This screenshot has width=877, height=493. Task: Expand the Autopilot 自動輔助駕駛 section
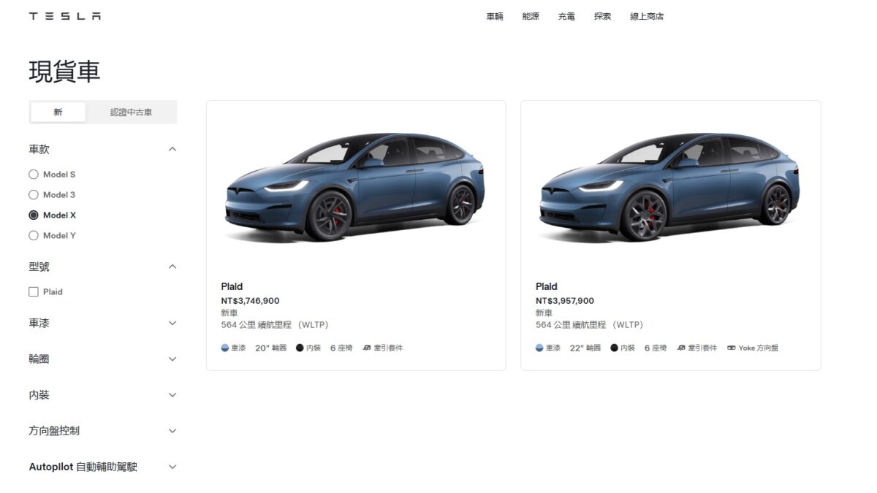click(102, 467)
